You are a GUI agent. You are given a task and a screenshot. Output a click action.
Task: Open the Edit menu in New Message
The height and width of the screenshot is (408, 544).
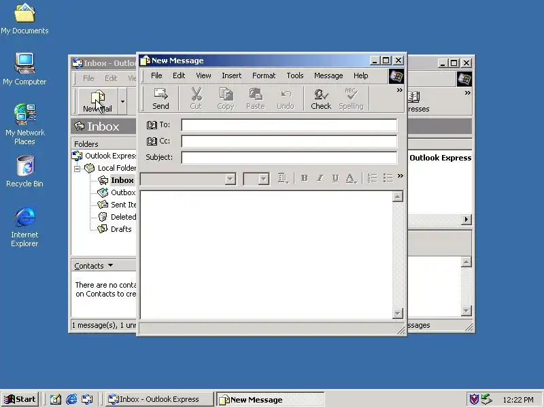click(179, 75)
